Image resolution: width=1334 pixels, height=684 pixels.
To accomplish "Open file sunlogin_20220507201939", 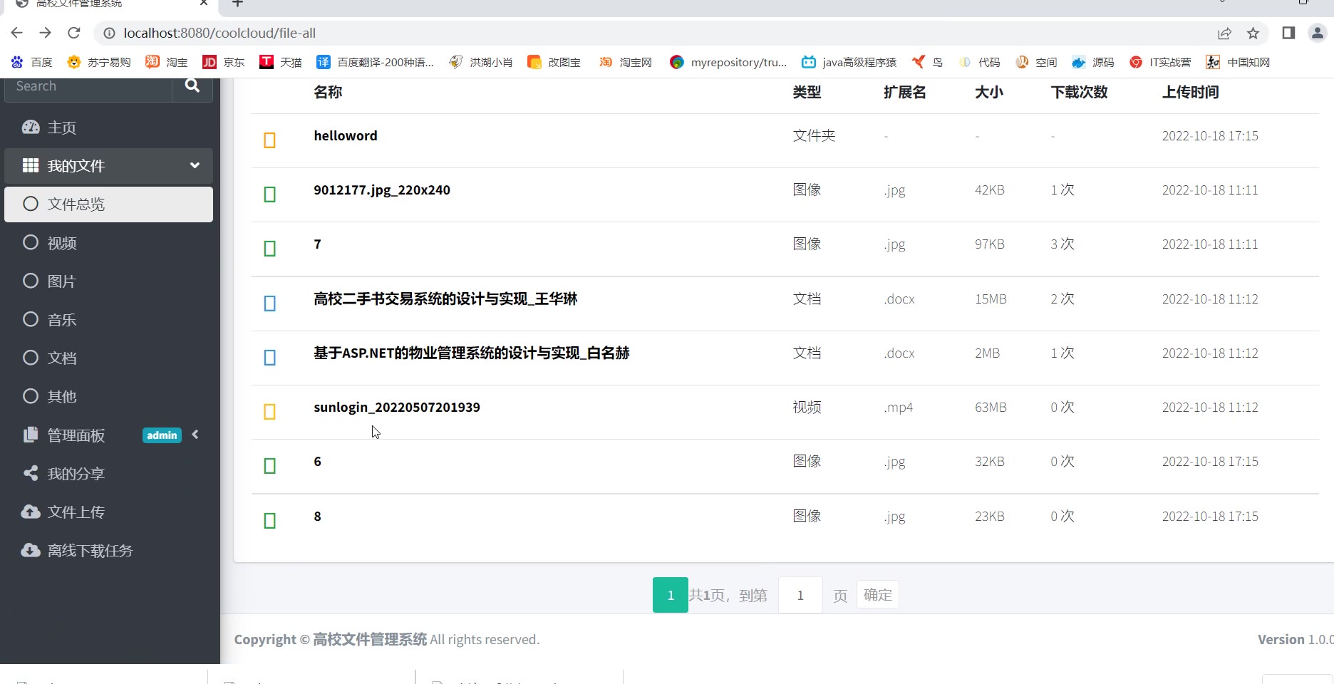I will pyautogui.click(x=397, y=408).
